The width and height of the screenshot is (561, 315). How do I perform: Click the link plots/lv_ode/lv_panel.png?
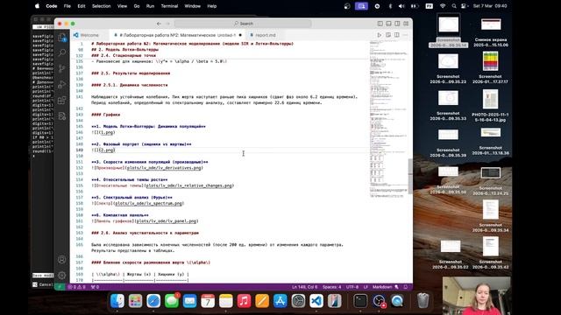[167, 221]
